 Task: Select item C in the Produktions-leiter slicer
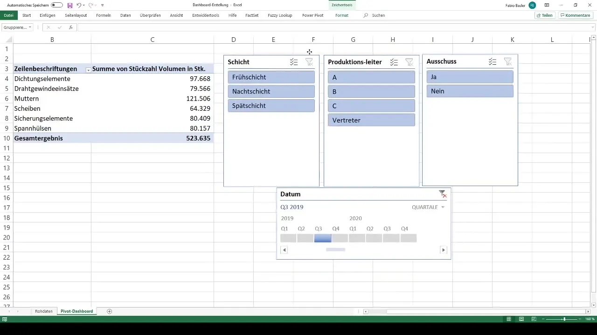[x=371, y=106]
